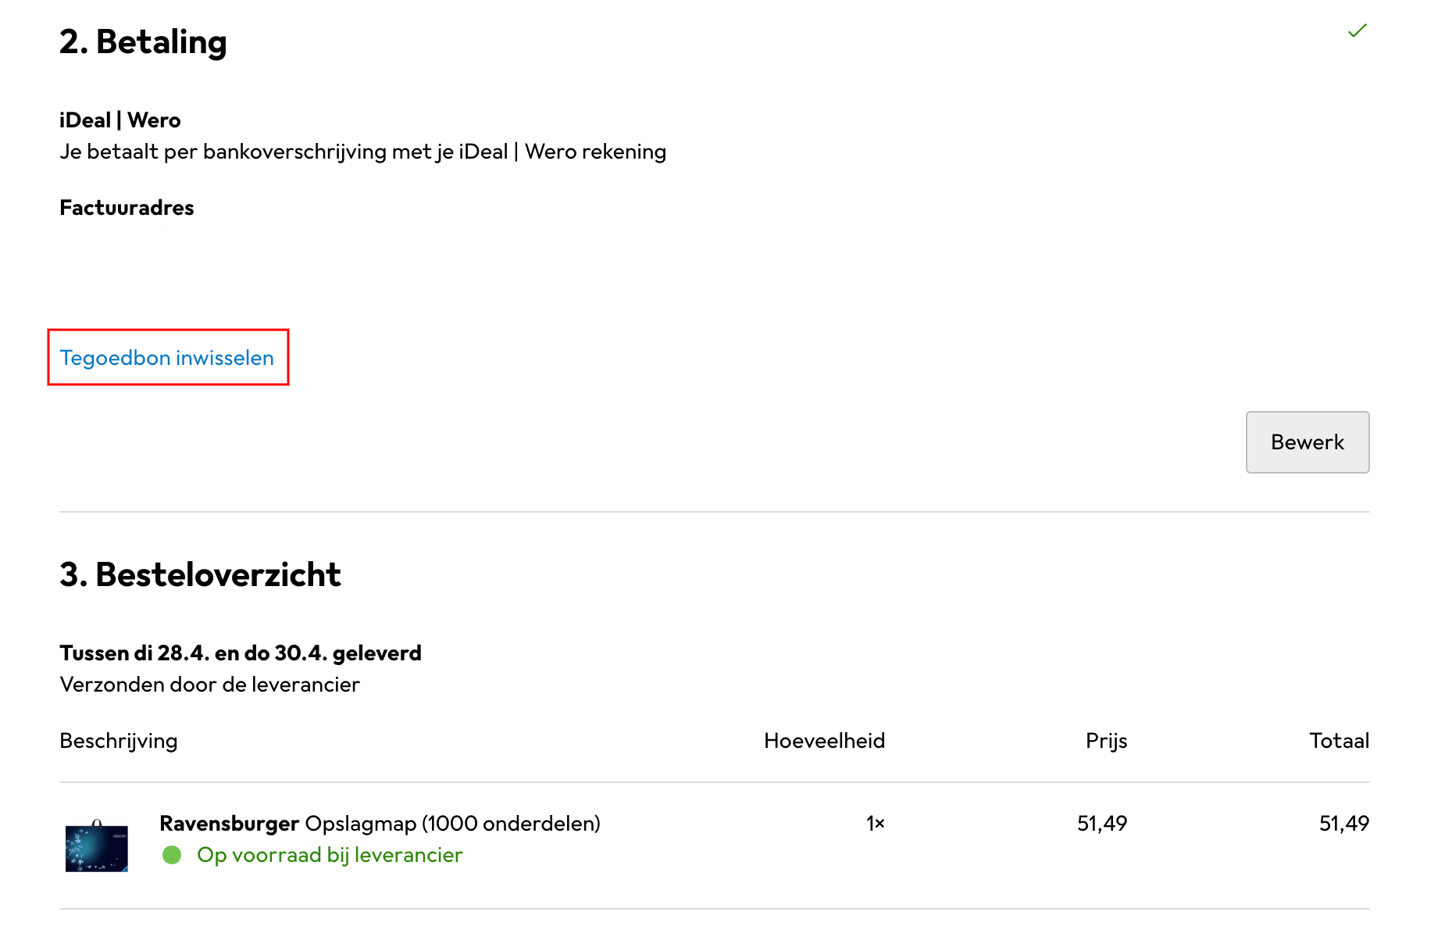1445x944 pixels.
Task: Select the 3. Besteloverzicht section heading
Action: click(200, 574)
